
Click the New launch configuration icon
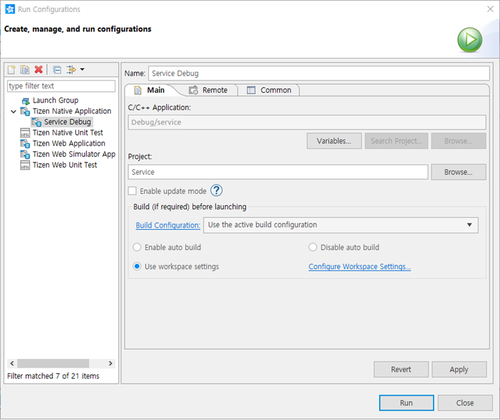11,70
